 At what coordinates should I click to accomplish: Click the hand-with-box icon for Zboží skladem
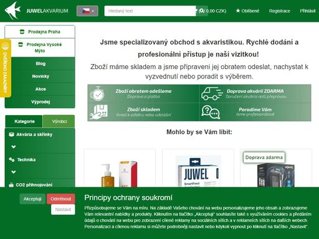point(99,112)
